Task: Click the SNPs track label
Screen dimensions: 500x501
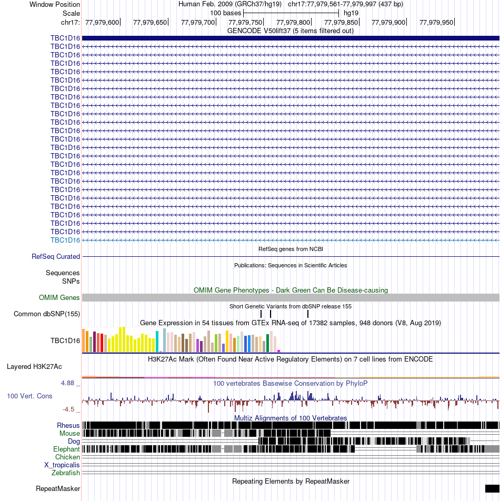Action: 71,281
